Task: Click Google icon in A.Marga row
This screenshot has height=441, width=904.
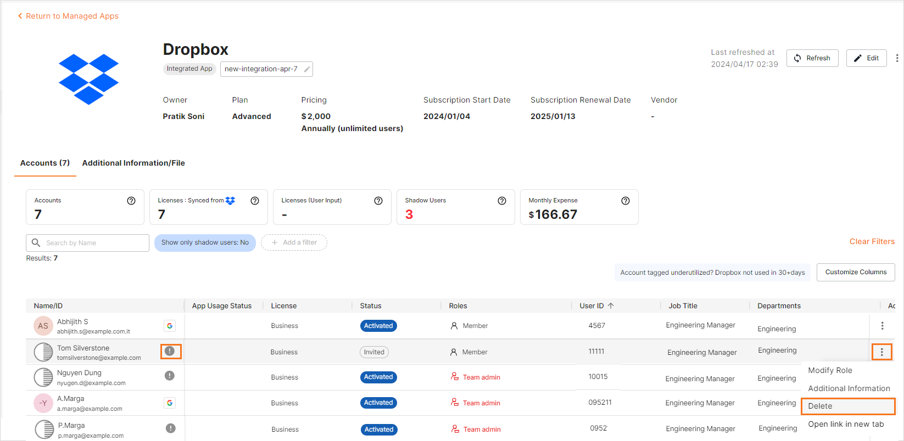Action: coord(170,403)
